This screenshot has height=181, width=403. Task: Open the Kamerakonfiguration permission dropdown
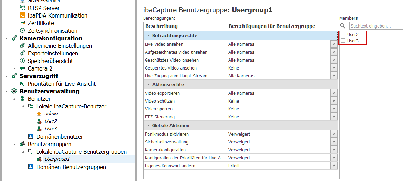click(334, 150)
